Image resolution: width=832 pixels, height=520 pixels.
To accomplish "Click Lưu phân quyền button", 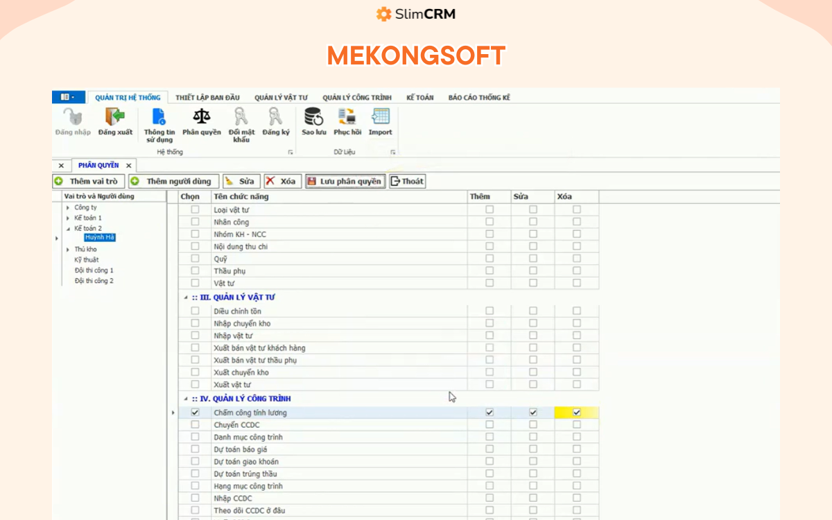I will tap(345, 182).
